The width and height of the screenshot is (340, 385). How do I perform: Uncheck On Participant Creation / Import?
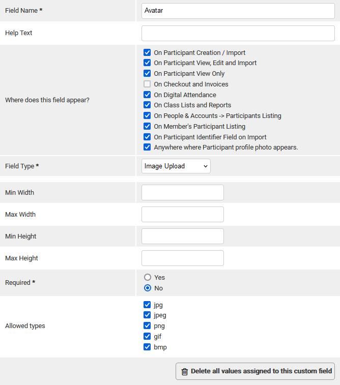coord(147,52)
